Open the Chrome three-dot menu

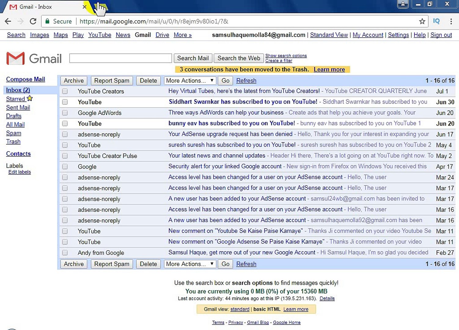pos(451,21)
